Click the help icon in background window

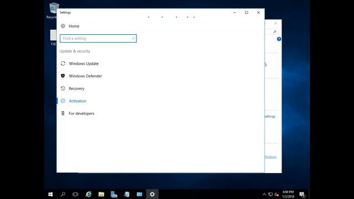click(x=279, y=39)
